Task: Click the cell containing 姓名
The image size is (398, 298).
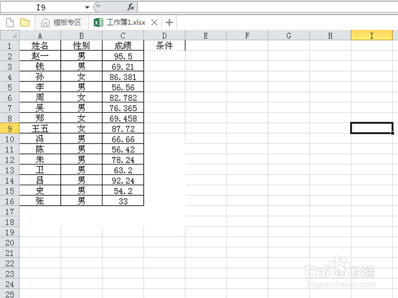Action: click(40, 46)
